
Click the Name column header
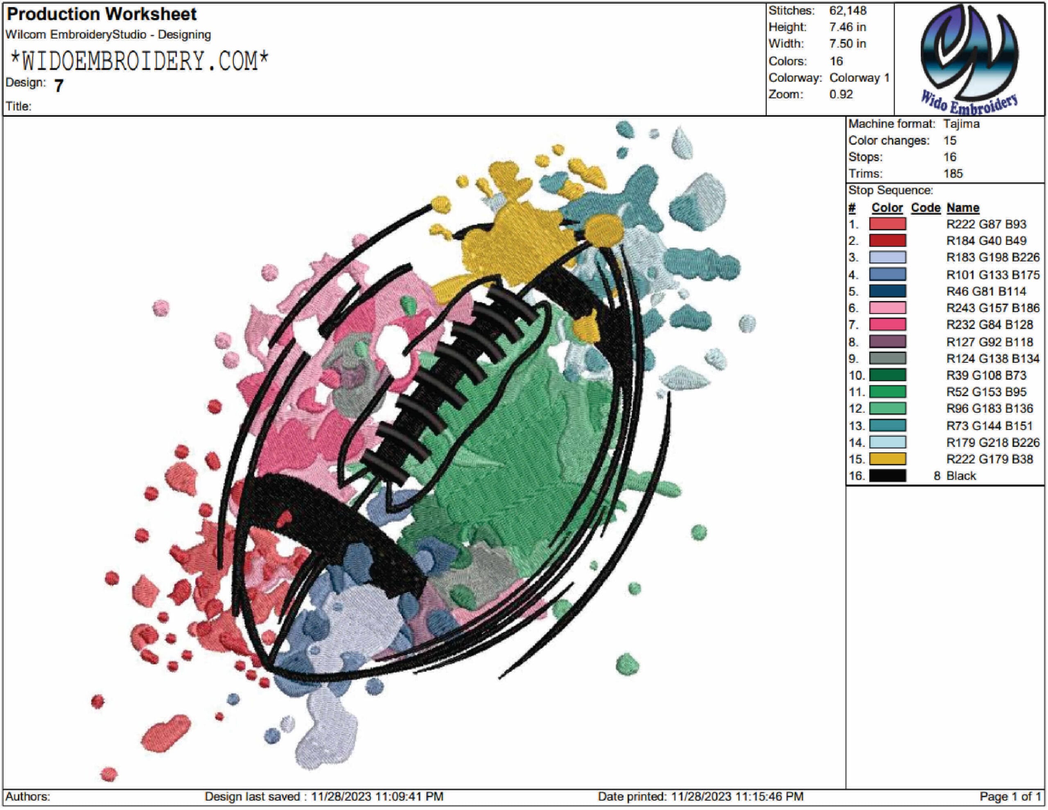963,208
